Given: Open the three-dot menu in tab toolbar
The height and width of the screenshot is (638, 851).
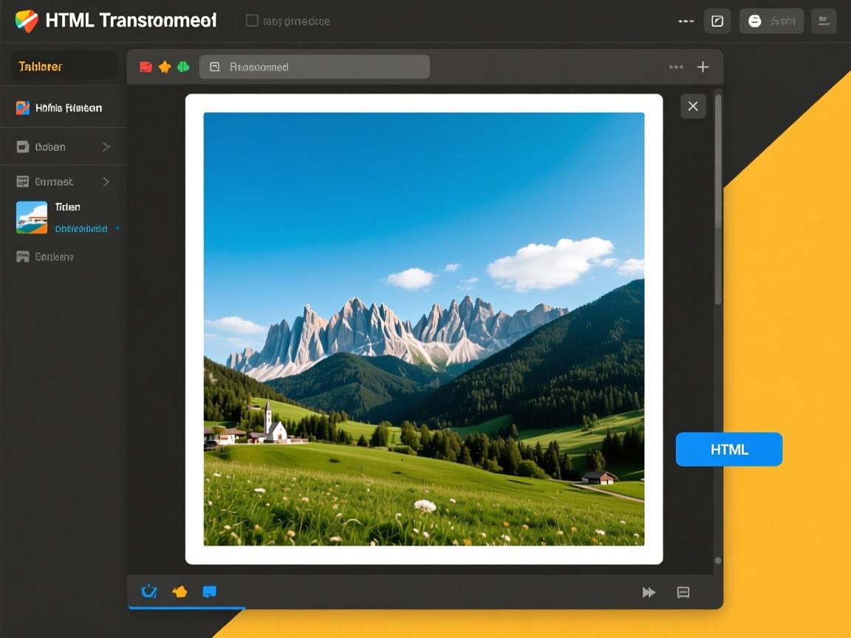Looking at the screenshot, I should click(x=676, y=67).
